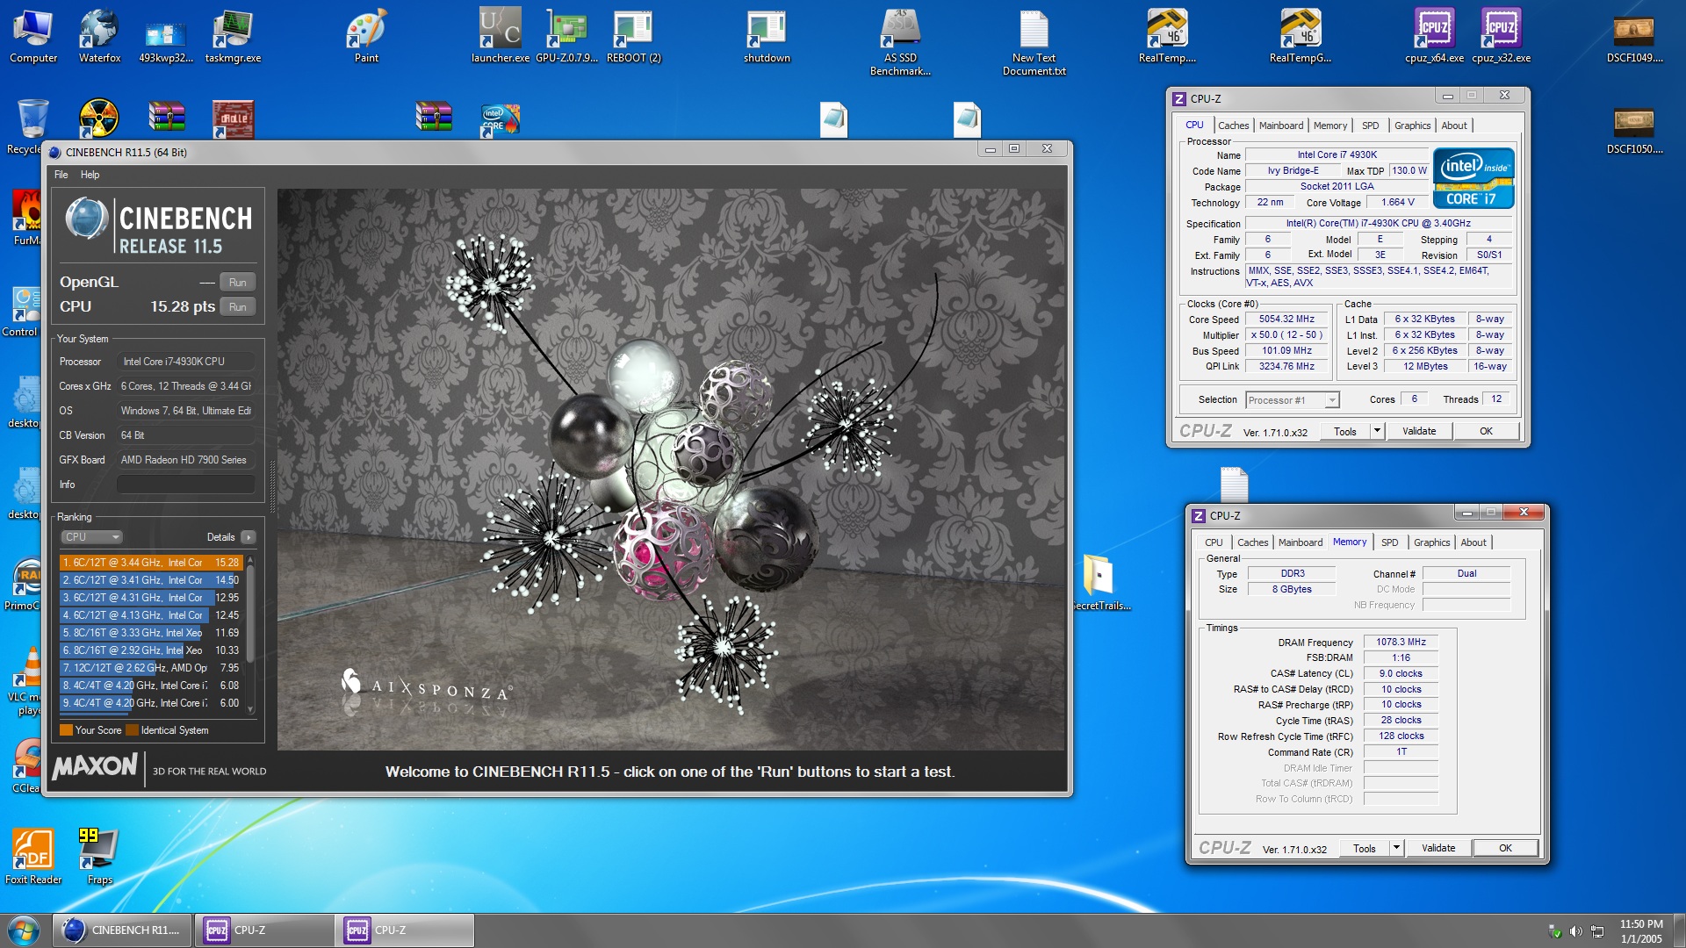Click Validate in upper CPU-Z window
1686x948 pixels.
pos(1419,431)
